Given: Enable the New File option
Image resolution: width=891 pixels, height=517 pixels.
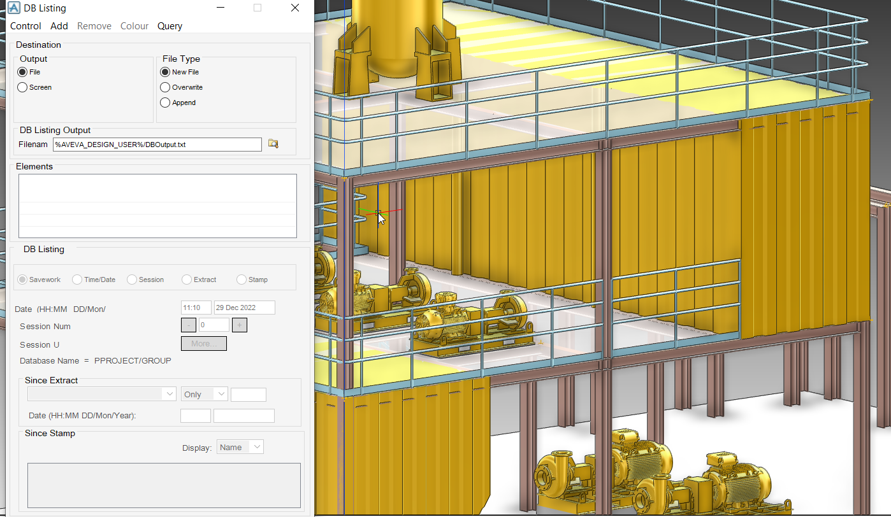Looking at the screenshot, I should click(x=164, y=72).
